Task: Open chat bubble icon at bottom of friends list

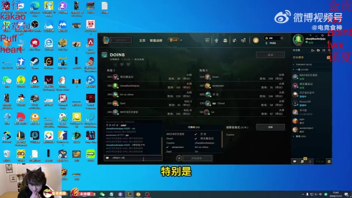Action: (x=295, y=161)
